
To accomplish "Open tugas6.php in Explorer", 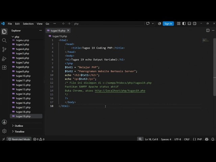I will (23, 58).
